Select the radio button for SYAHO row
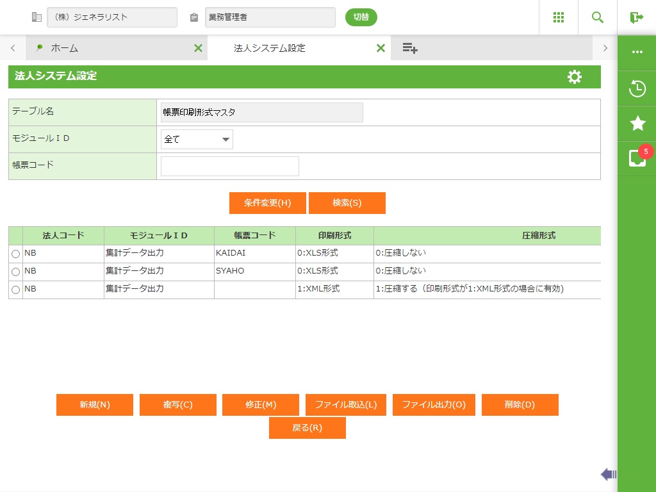656x492 pixels. pyautogui.click(x=15, y=272)
